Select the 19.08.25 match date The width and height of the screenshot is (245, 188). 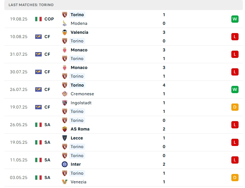pos(19,19)
